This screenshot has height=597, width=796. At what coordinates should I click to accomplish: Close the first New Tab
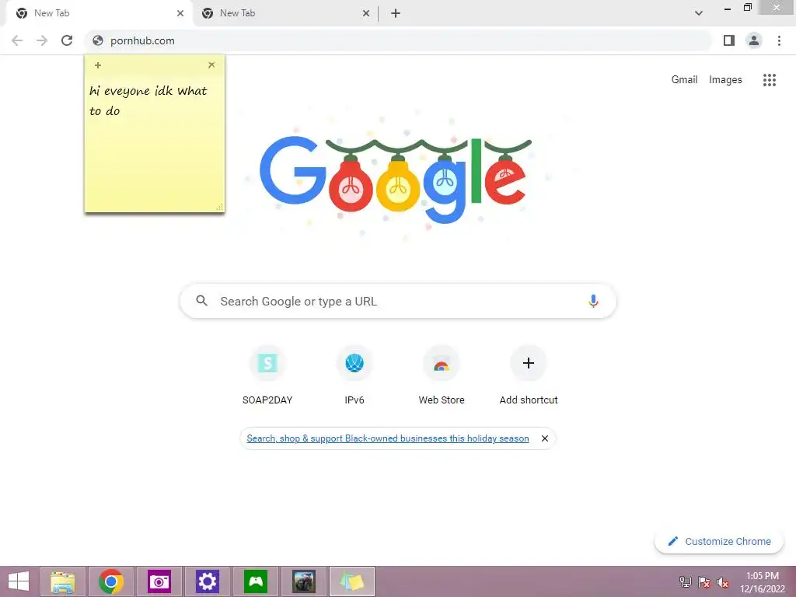[180, 13]
